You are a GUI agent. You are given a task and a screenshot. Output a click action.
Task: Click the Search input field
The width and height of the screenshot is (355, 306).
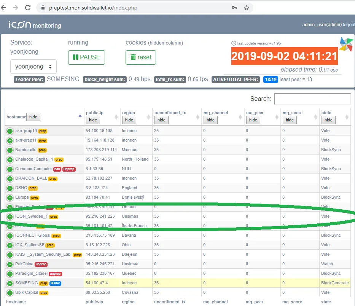312,99
